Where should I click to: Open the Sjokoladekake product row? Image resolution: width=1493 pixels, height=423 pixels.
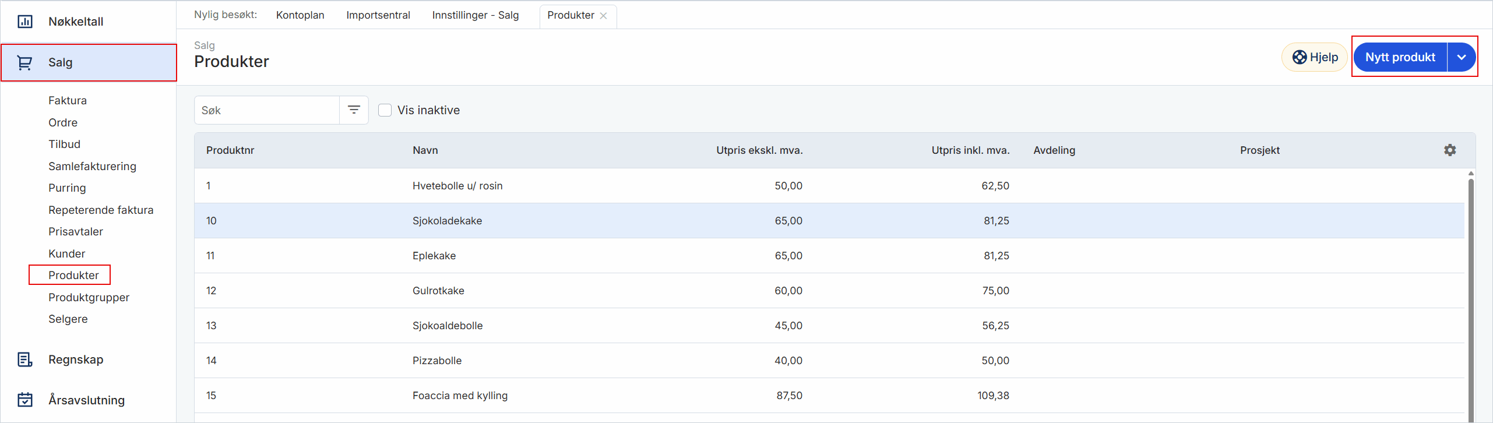pos(447,221)
